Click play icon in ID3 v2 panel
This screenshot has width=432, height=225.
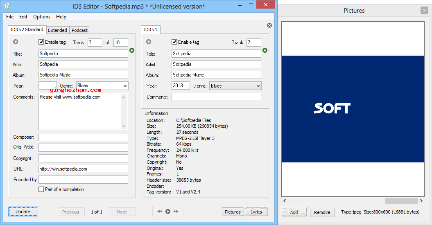(x=16, y=42)
